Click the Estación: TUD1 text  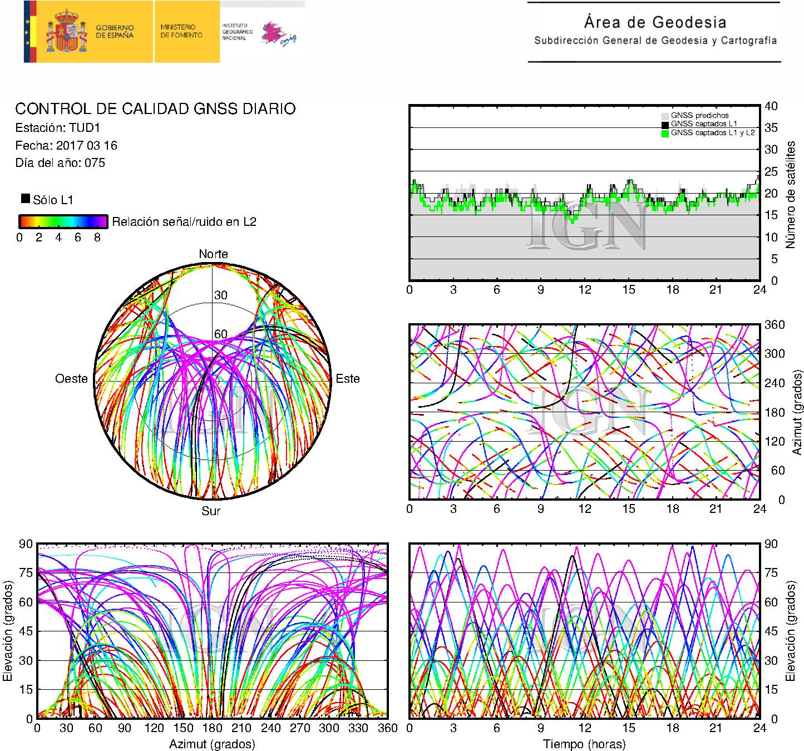[x=58, y=128]
